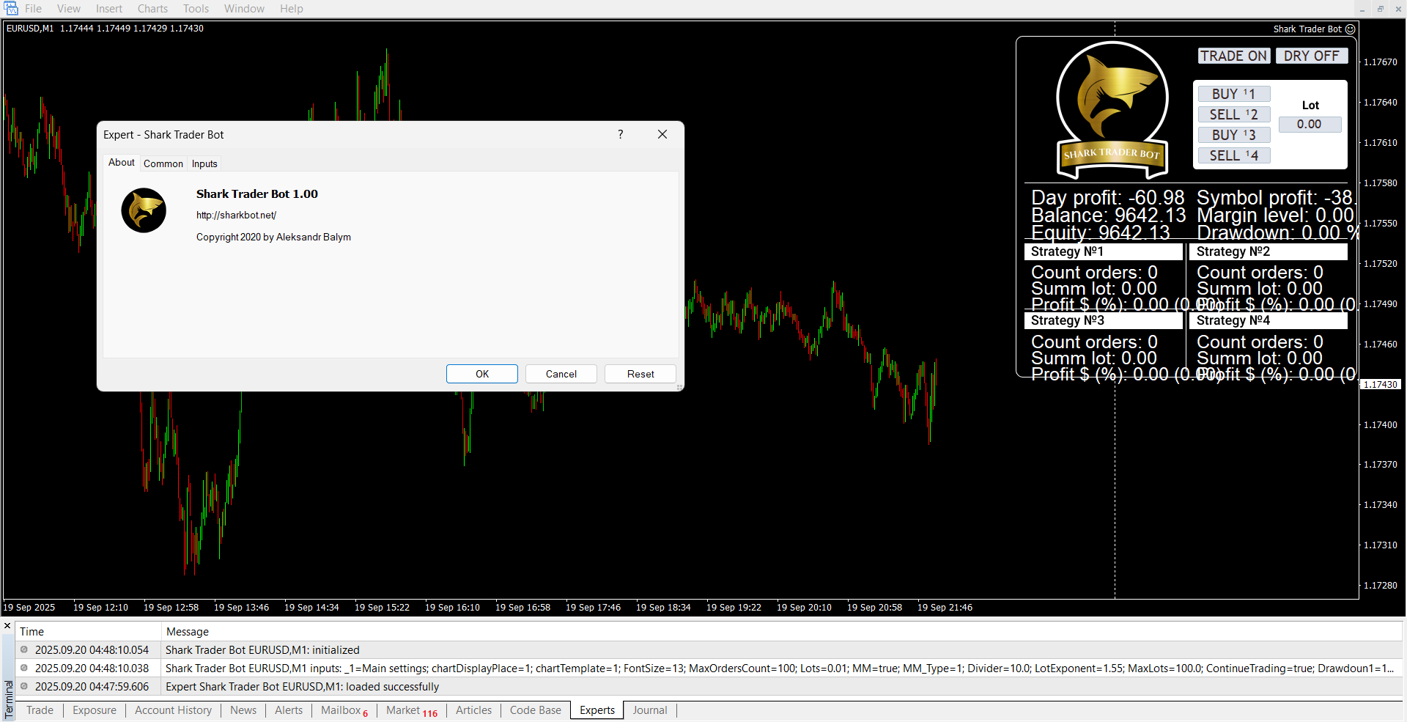The image size is (1407, 722).
Task: Click the first log entry status icon
Action: (x=24, y=649)
